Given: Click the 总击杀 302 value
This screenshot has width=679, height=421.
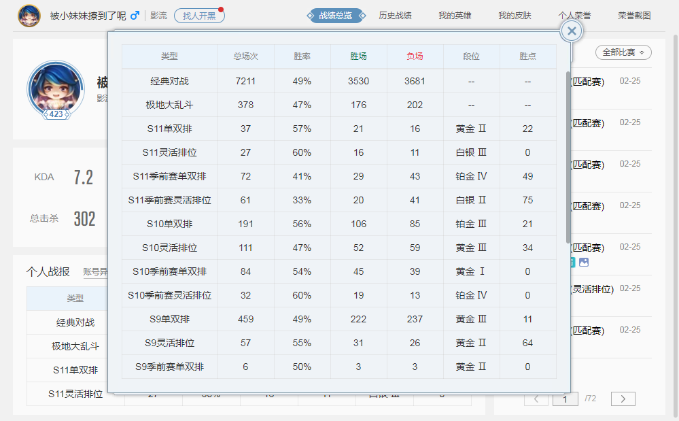Looking at the screenshot, I should [84, 219].
